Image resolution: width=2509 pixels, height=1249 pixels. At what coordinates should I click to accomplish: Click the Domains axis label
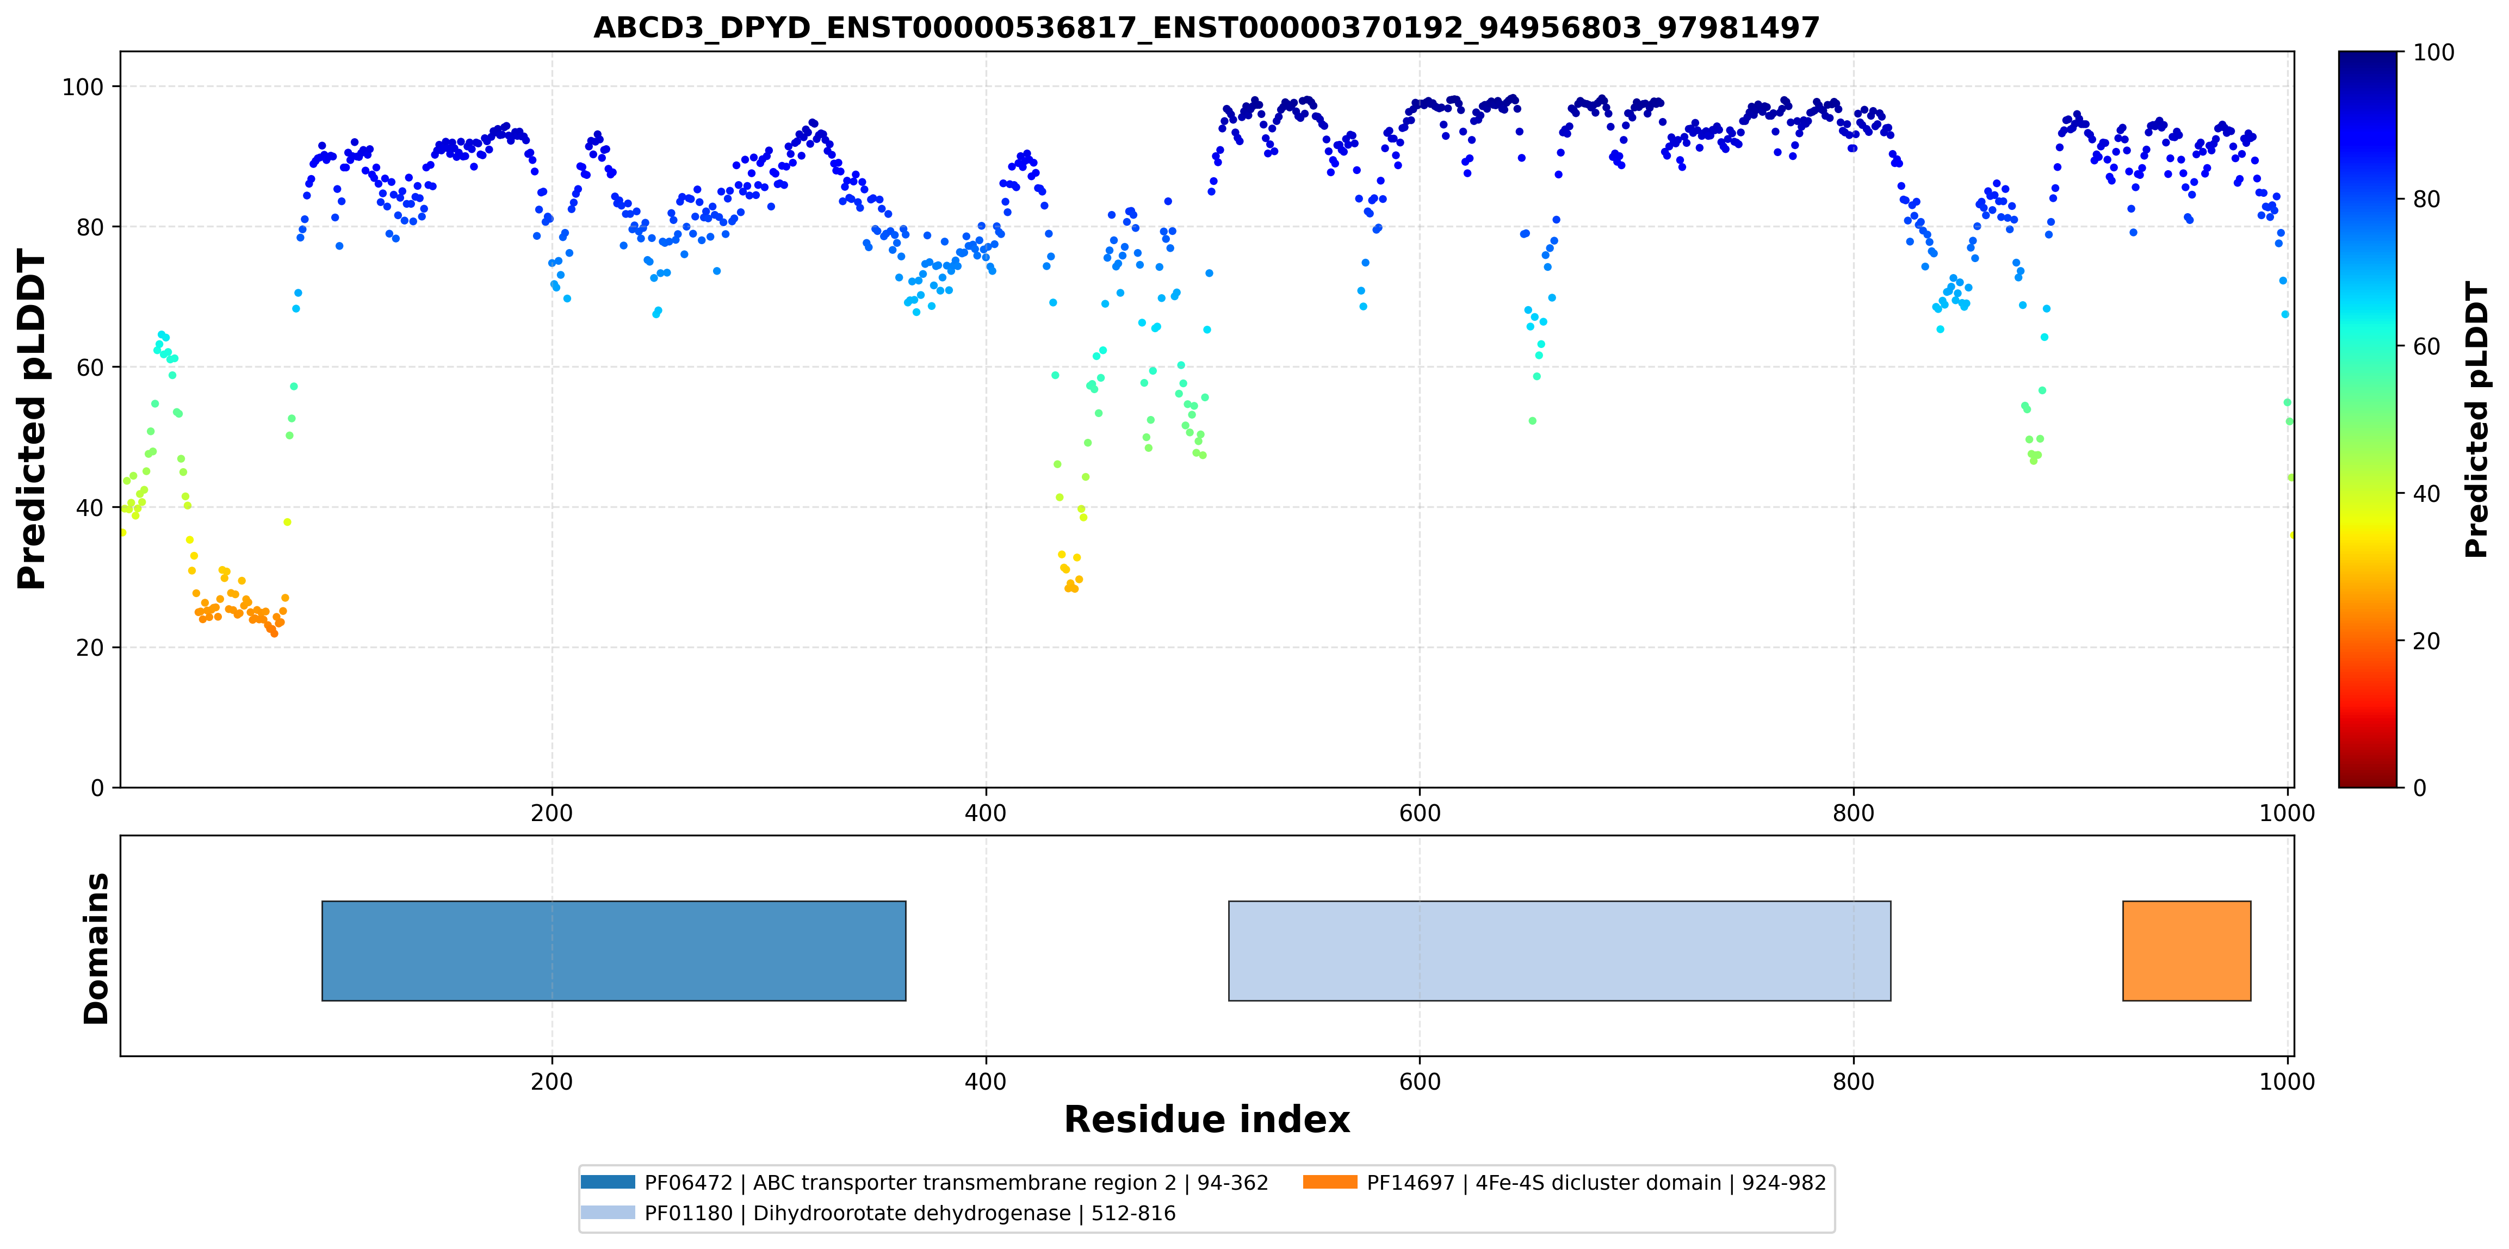coord(95,948)
